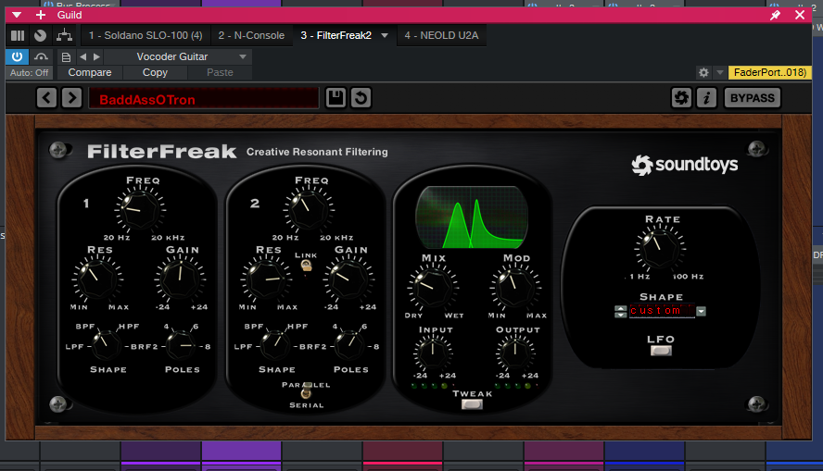Click the FaderPort..018) control link field
Screen dimensions: 823x471
point(769,72)
